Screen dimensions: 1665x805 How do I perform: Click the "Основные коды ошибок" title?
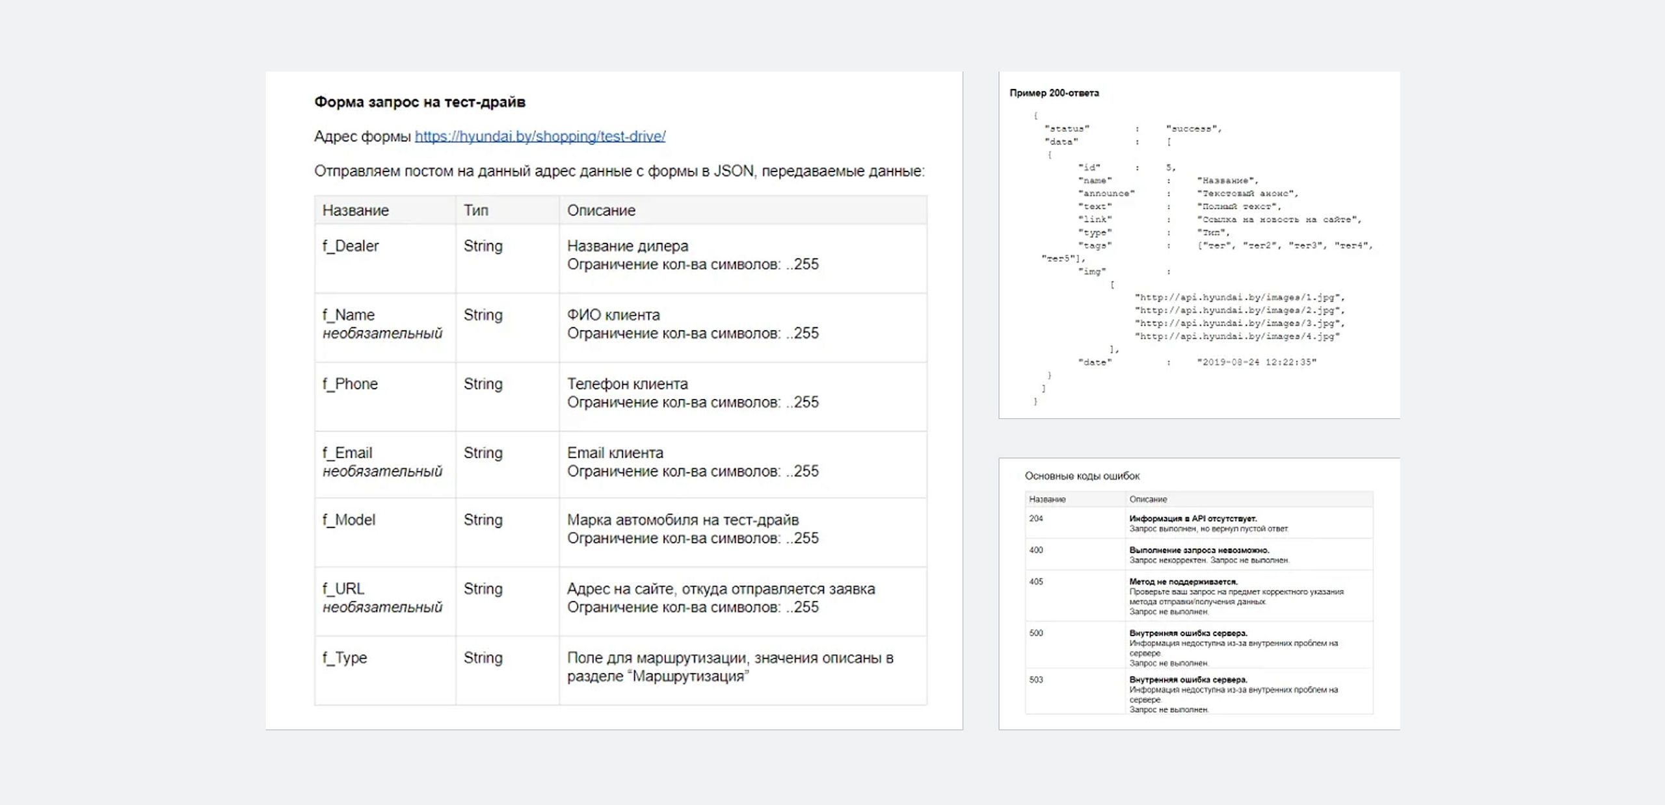pos(1082,476)
